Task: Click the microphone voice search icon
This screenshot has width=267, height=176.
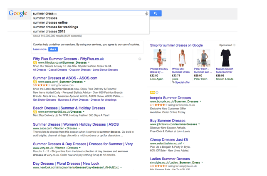Action: [146, 13]
